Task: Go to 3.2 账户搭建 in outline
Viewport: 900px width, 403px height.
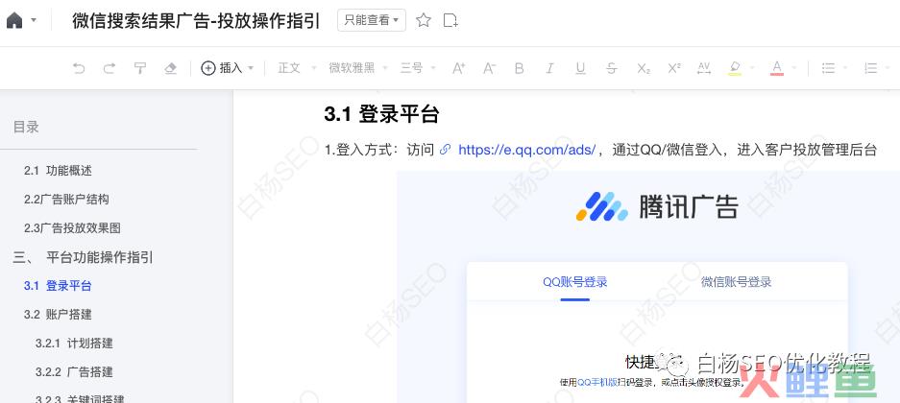Action: [58, 314]
